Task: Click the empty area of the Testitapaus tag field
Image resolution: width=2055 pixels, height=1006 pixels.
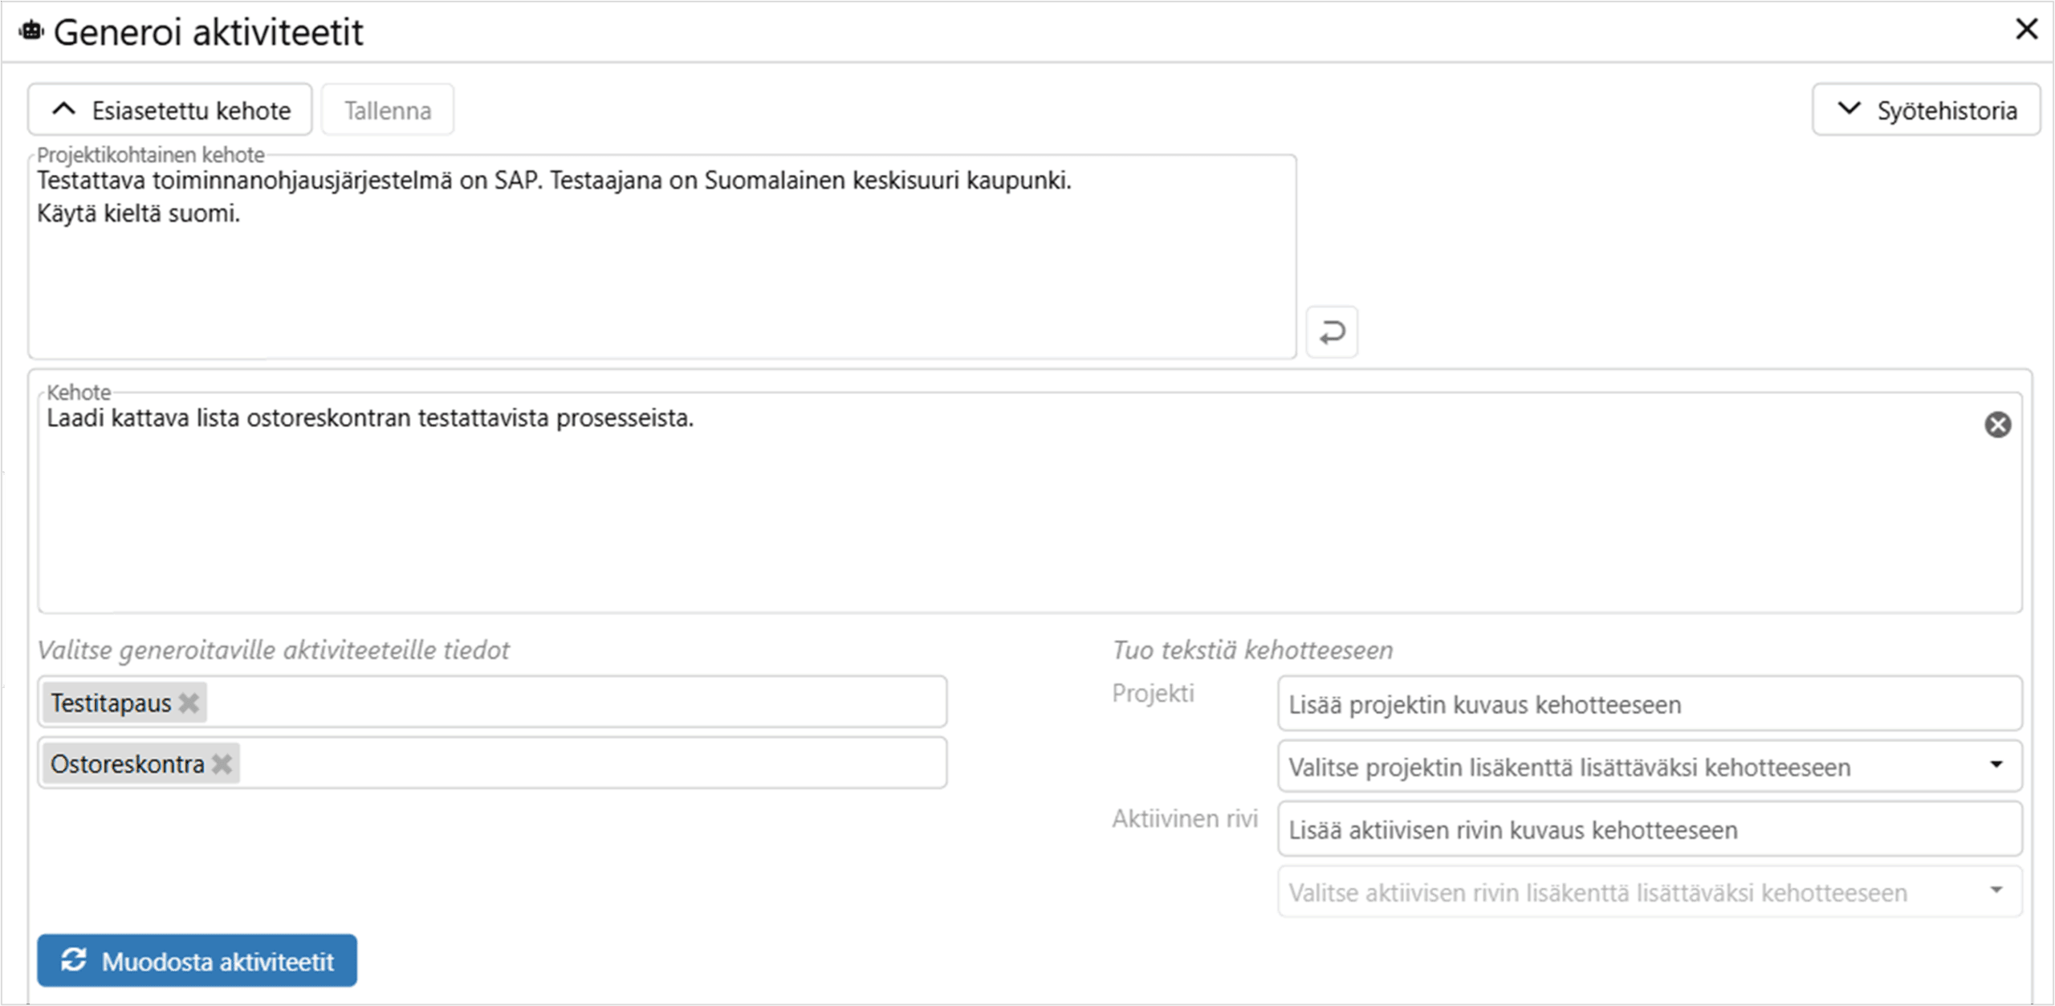Action: coord(578,703)
